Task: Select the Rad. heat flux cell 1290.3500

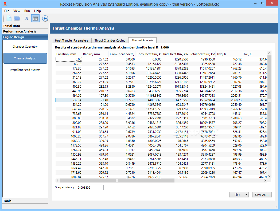Action: tap(175, 59)
